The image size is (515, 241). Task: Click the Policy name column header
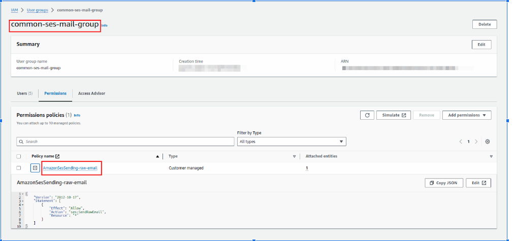43,156
